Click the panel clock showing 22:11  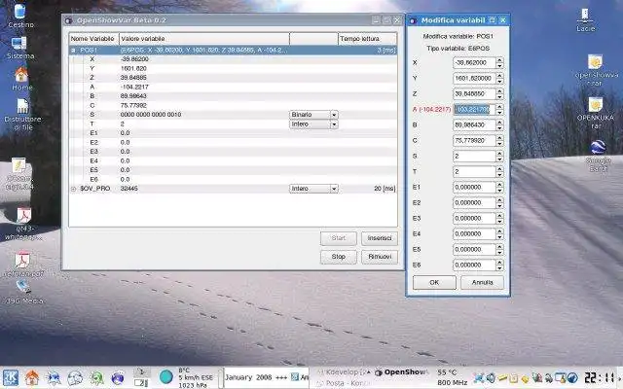(x=602, y=377)
